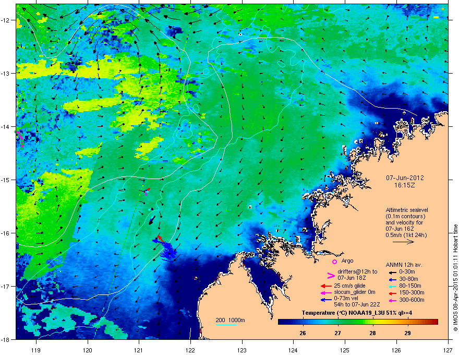459x355 pixels.
Task: Click the longitude axis label 121
Action: (x=139, y=350)
